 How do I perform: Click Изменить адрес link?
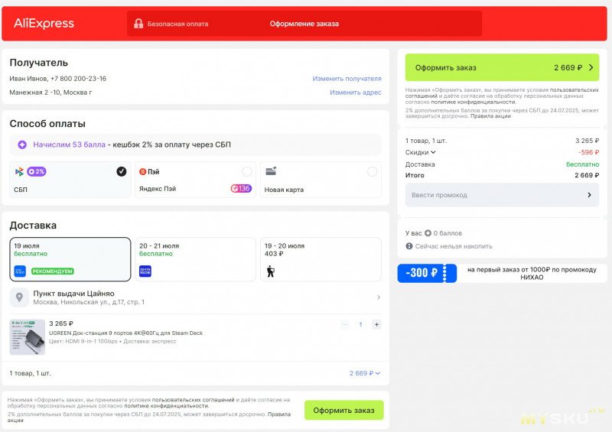[355, 93]
